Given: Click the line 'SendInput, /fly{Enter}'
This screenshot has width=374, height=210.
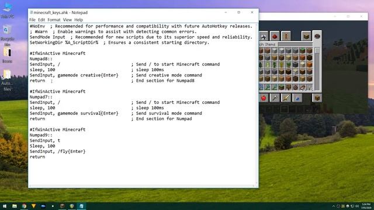Looking at the screenshot, I should pos(57,152).
